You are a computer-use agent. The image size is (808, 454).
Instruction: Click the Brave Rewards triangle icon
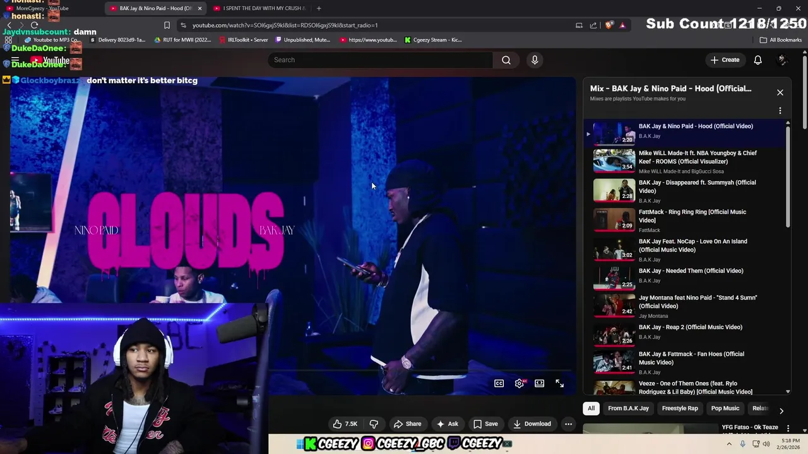tap(622, 25)
